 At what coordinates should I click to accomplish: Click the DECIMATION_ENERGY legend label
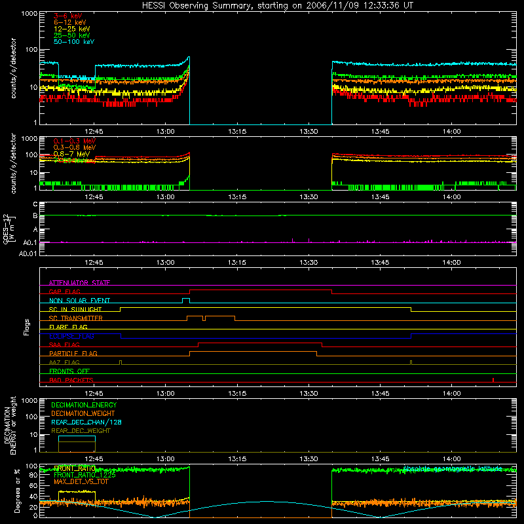tap(84, 405)
